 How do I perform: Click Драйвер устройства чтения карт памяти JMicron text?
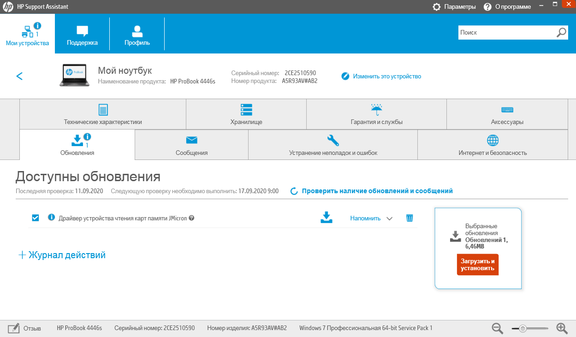[x=123, y=219]
